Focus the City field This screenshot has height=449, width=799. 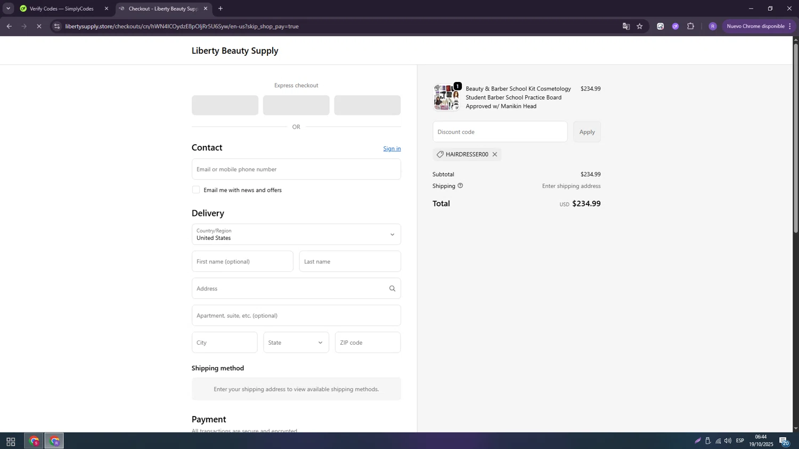point(225,343)
